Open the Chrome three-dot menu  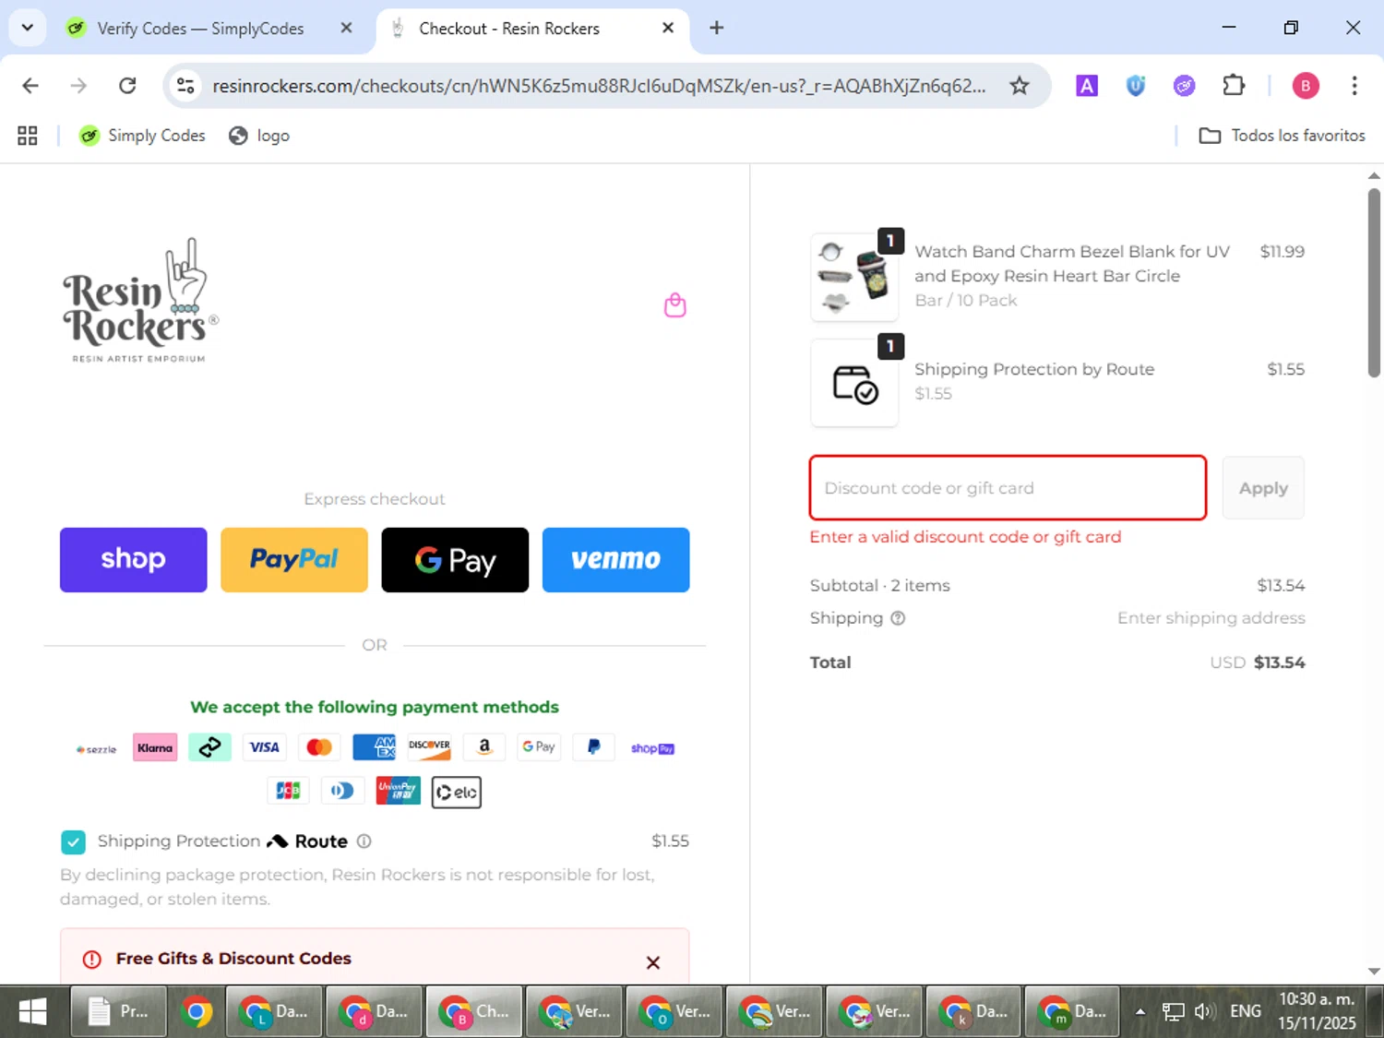pos(1354,86)
